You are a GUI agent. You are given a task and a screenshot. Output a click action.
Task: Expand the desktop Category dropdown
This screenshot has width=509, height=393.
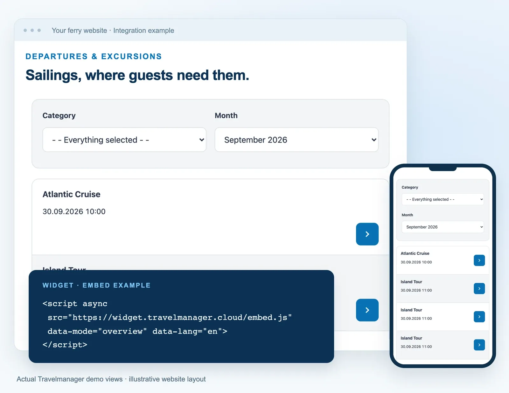tap(124, 140)
